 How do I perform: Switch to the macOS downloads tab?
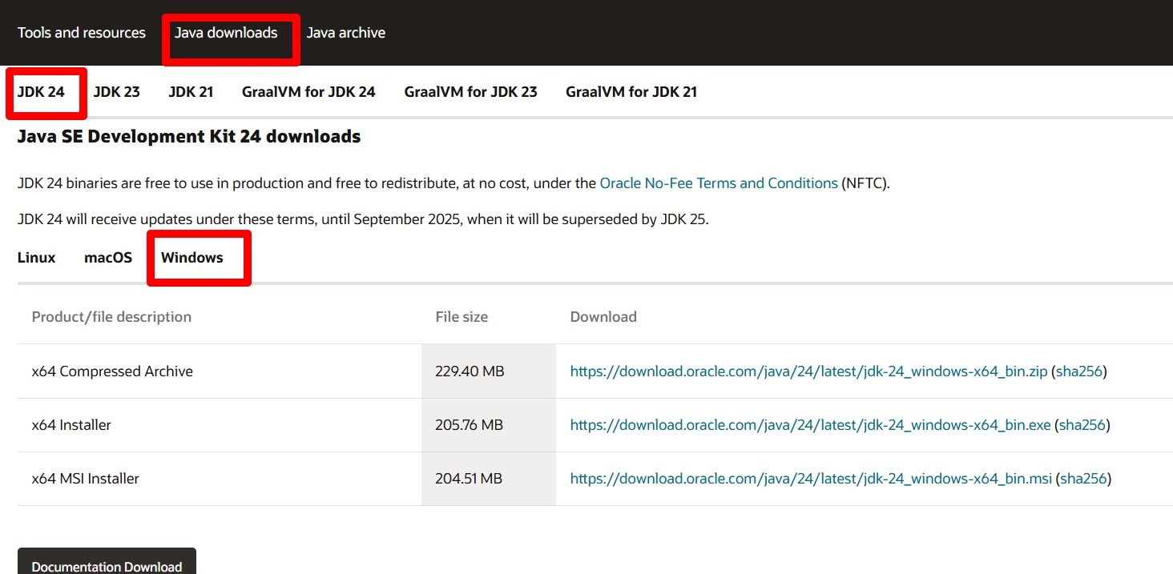click(x=108, y=258)
